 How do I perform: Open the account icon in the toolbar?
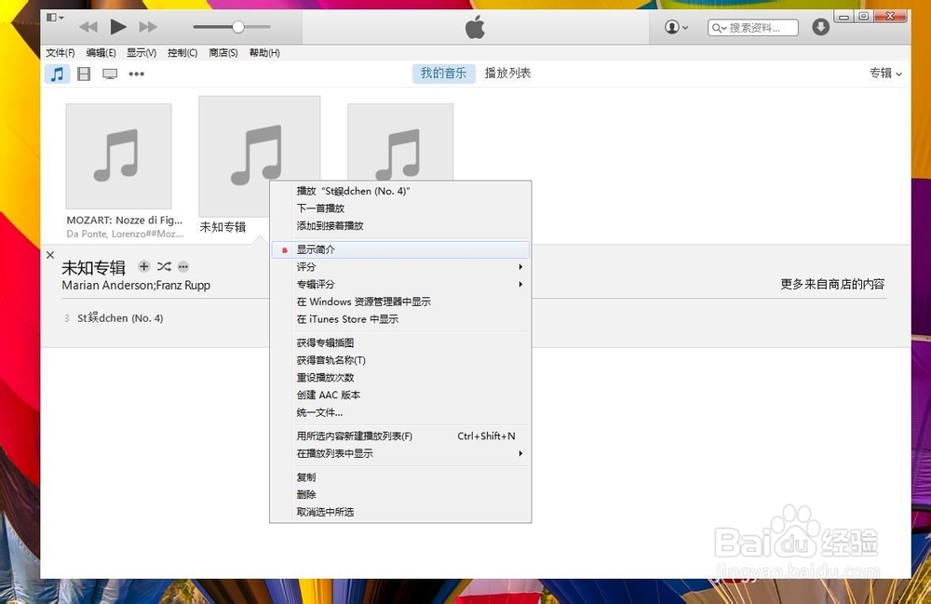coord(674,27)
